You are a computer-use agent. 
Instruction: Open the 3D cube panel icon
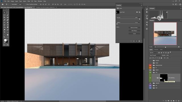click(147, 29)
